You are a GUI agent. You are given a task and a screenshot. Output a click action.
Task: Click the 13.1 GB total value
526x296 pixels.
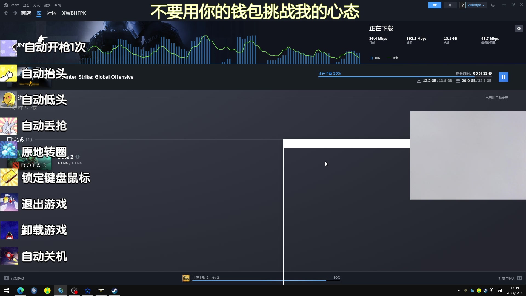450,38
